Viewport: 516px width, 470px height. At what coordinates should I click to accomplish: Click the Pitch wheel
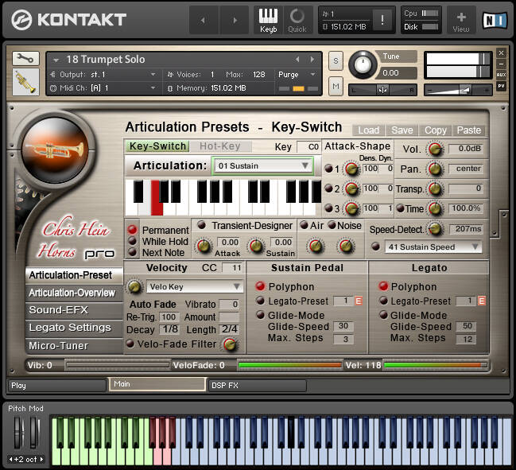click(18, 433)
